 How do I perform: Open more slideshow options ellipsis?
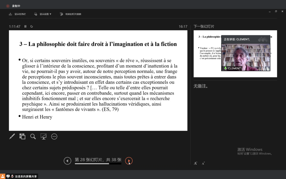coord(54,137)
